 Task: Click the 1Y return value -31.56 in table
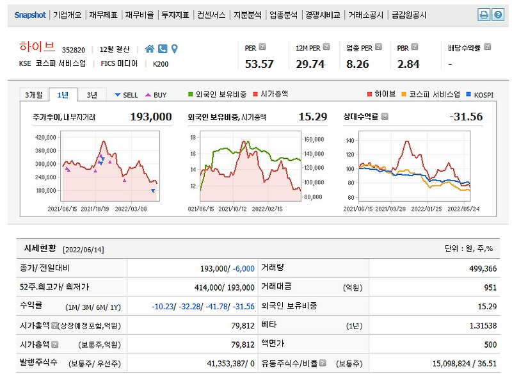(244, 307)
